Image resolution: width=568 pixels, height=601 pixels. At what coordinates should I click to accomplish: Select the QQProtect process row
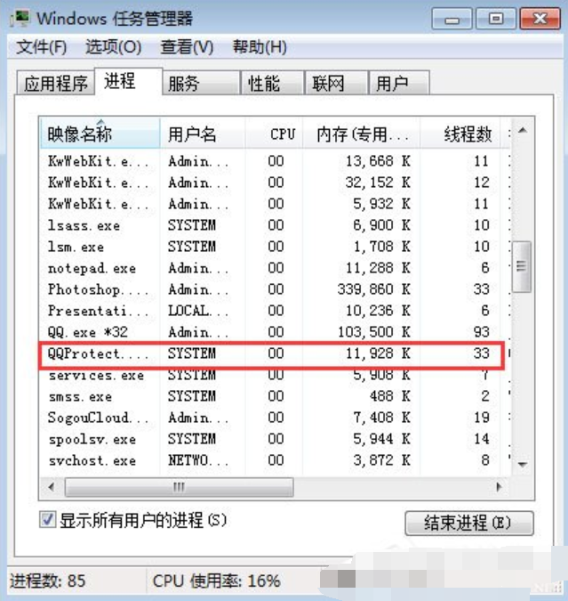(267, 353)
